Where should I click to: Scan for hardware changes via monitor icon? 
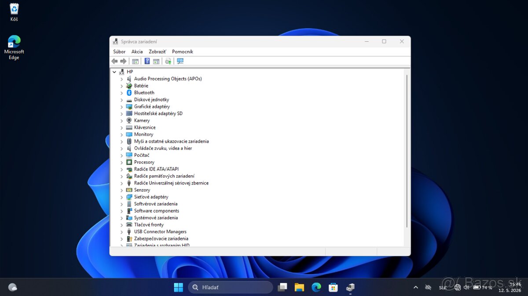(180, 61)
